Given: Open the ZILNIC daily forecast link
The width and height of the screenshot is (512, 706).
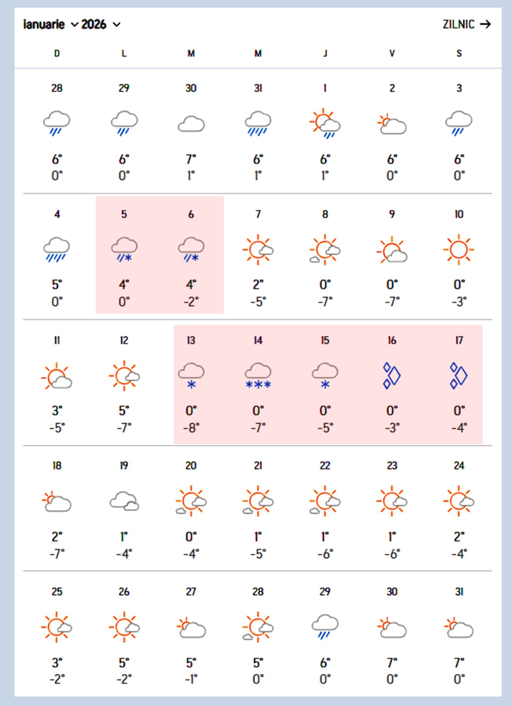Looking at the screenshot, I should coord(459,24).
